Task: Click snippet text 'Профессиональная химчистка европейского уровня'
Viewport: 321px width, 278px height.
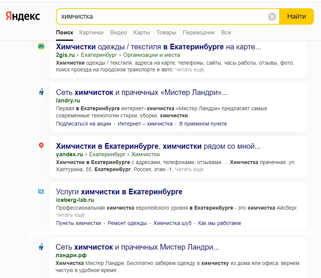Action: pyautogui.click(x=122, y=208)
